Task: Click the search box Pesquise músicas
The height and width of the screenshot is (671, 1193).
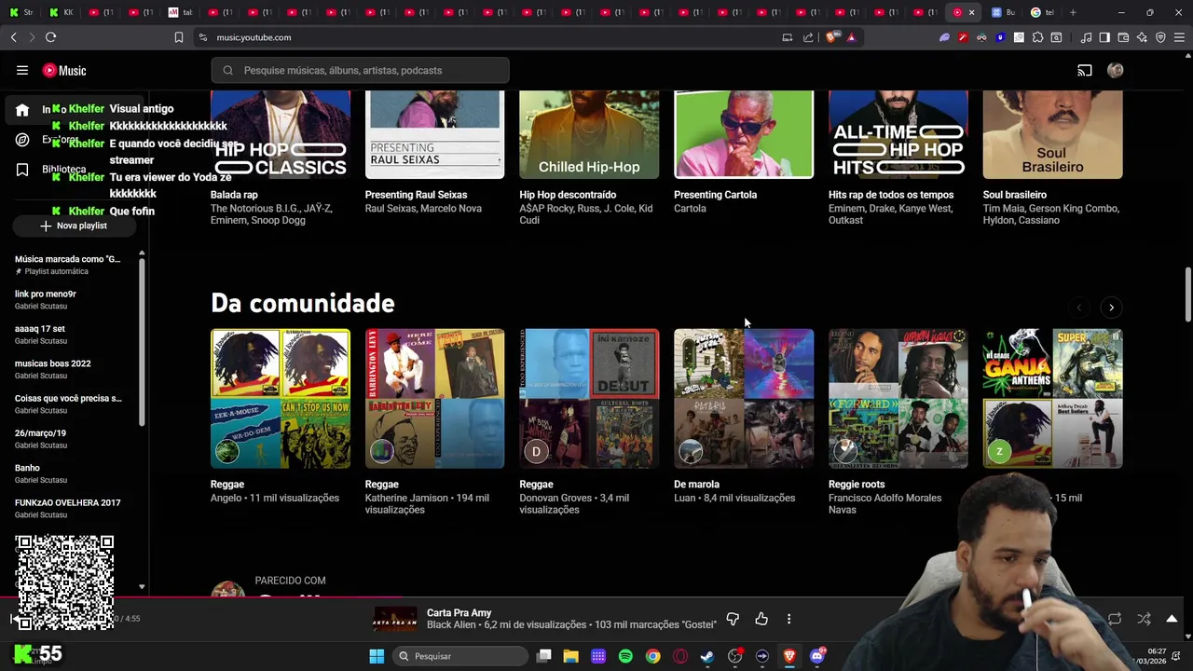Action: 360,70
